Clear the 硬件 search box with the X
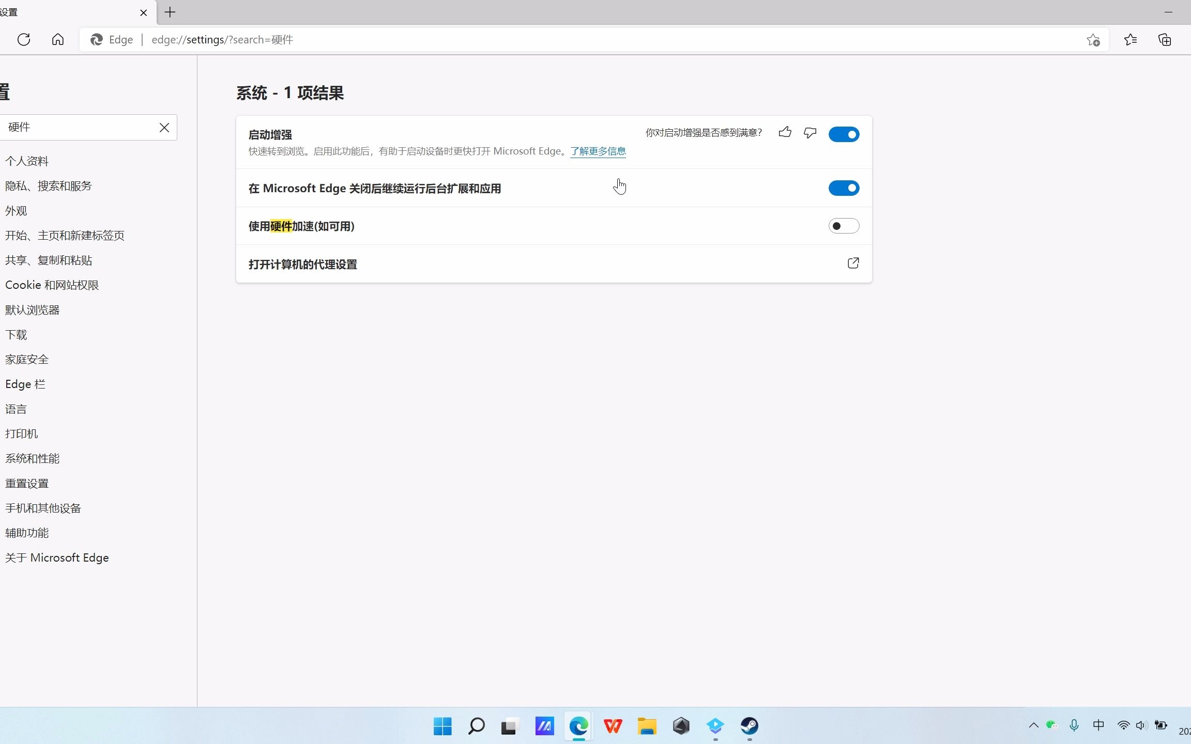1191x744 pixels. point(164,127)
